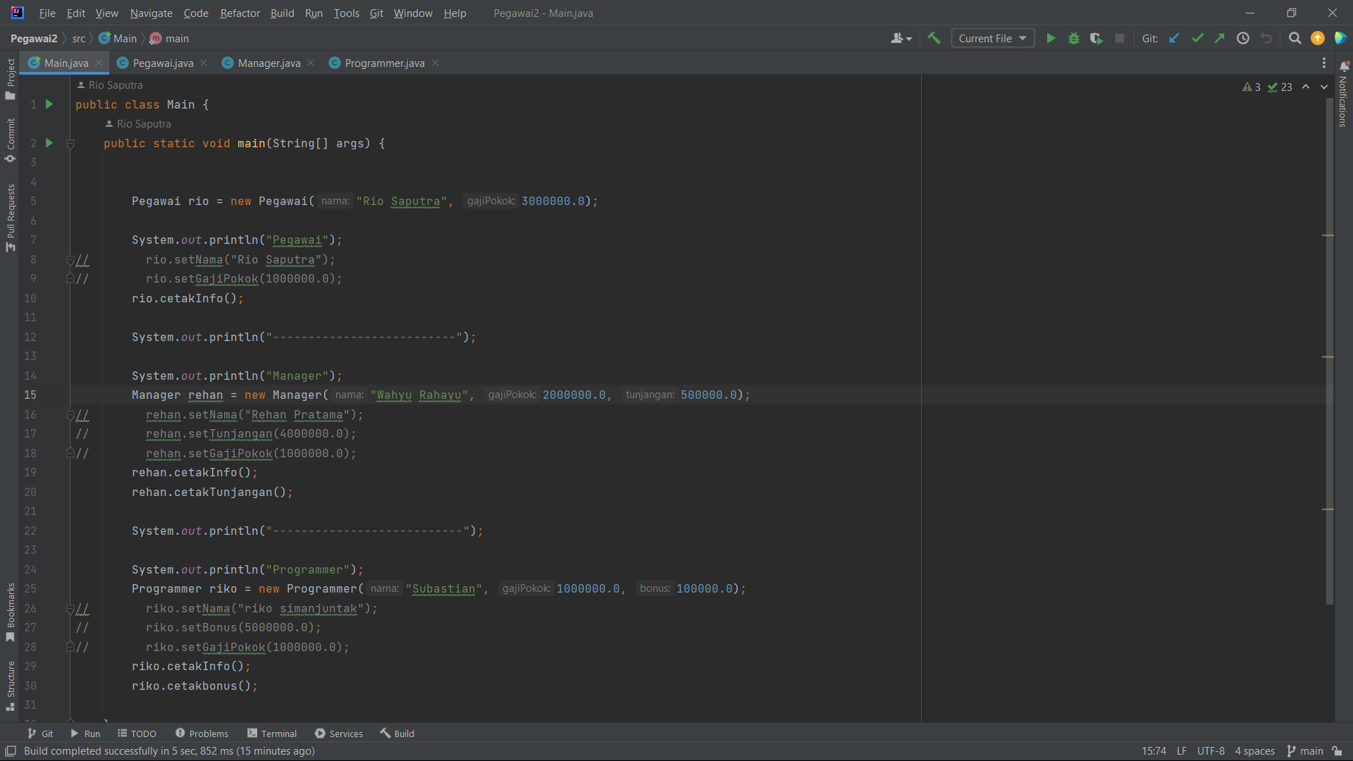1353x761 pixels.
Task: Collapse the commented region near line 8
Action: [70, 259]
